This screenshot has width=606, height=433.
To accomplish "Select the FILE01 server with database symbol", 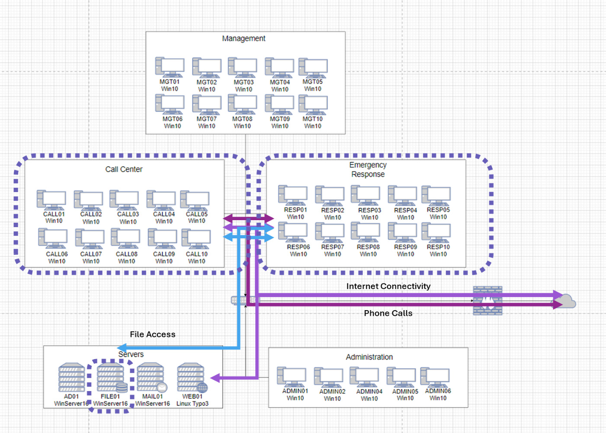I will tap(110, 378).
